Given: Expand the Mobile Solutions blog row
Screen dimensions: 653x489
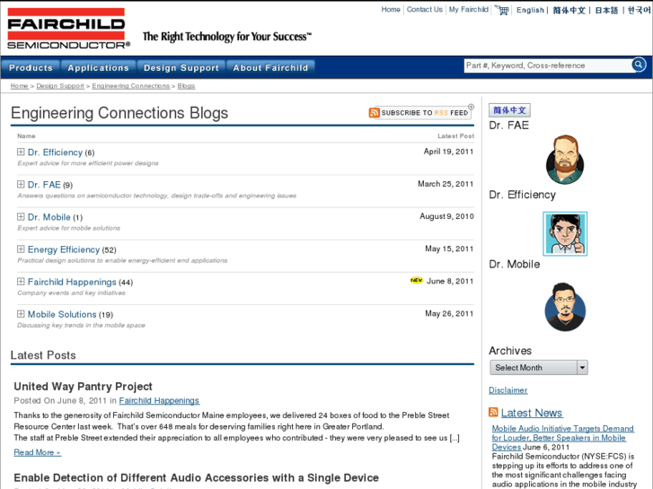Looking at the screenshot, I should click(21, 314).
